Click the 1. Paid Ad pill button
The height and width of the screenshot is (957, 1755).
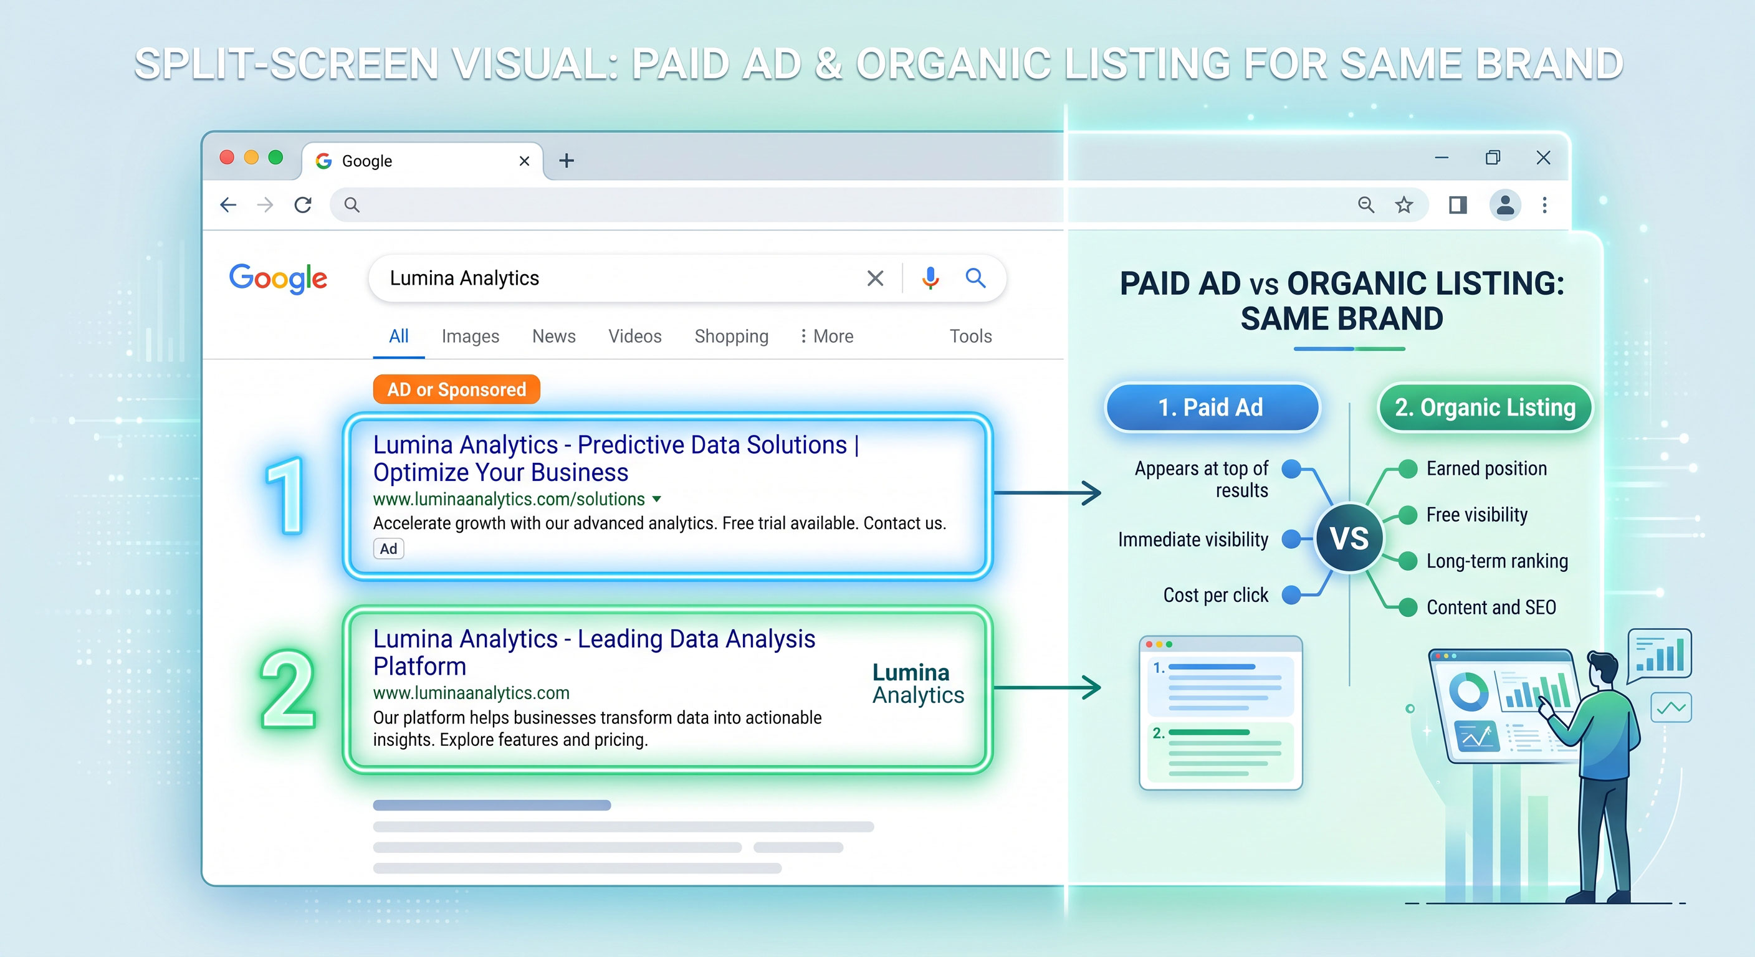pyautogui.click(x=1212, y=407)
